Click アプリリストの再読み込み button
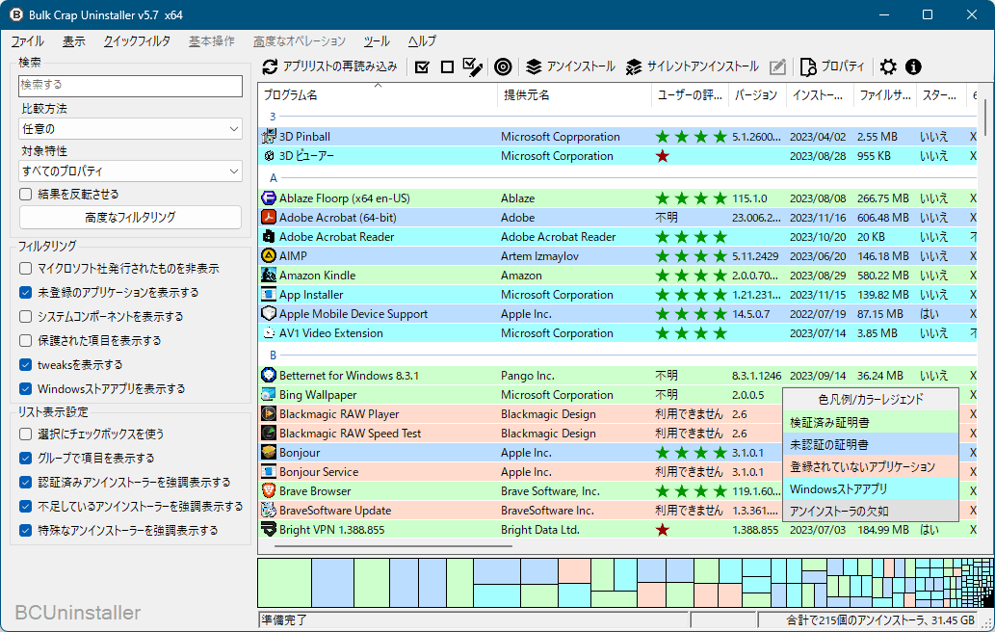 330,66
